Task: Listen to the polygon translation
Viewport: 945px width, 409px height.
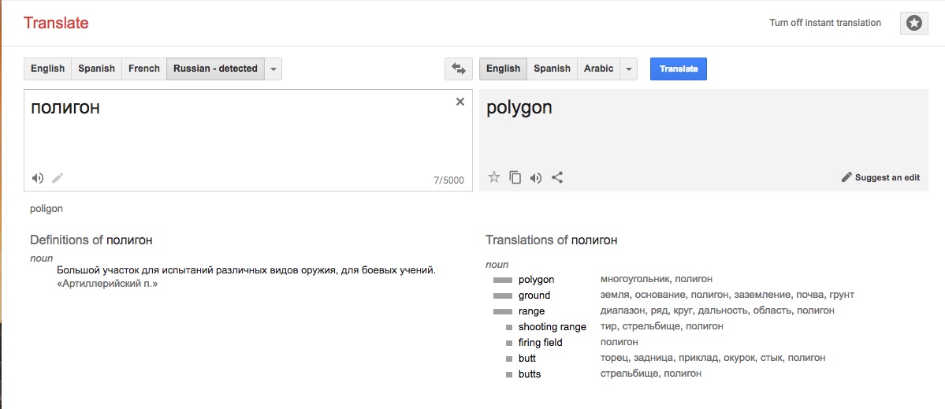Action: [536, 177]
